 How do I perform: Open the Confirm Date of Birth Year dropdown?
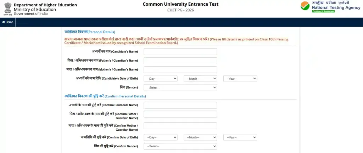click(240, 137)
